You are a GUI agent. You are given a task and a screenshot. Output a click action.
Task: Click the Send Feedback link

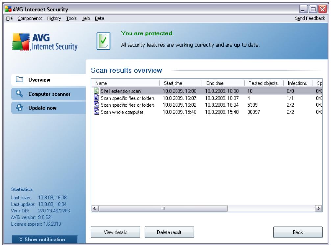pyautogui.click(x=310, y=18)
